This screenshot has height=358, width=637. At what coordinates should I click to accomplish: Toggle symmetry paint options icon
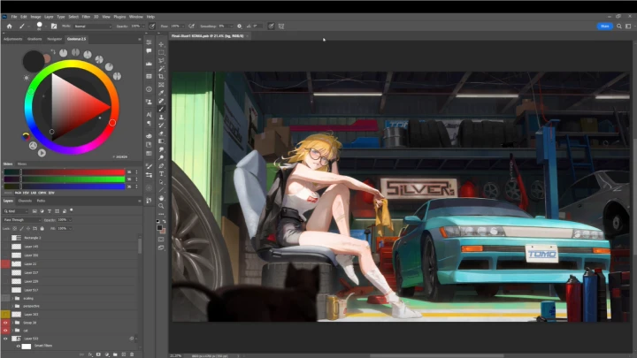tap(281, 26)
